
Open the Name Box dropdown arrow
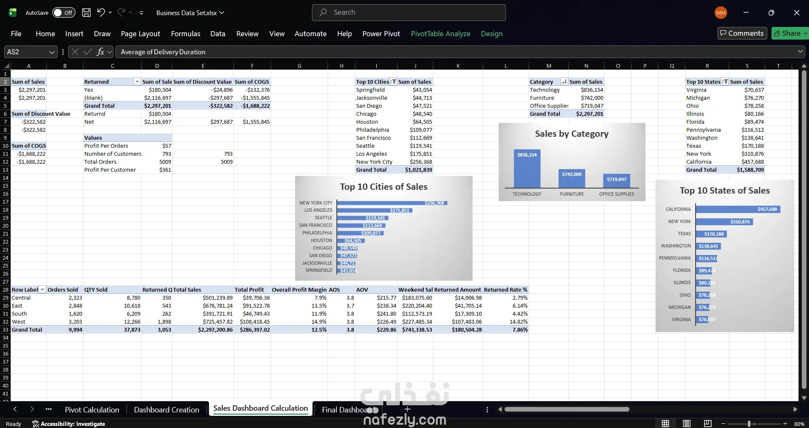[x=52, y=52]
